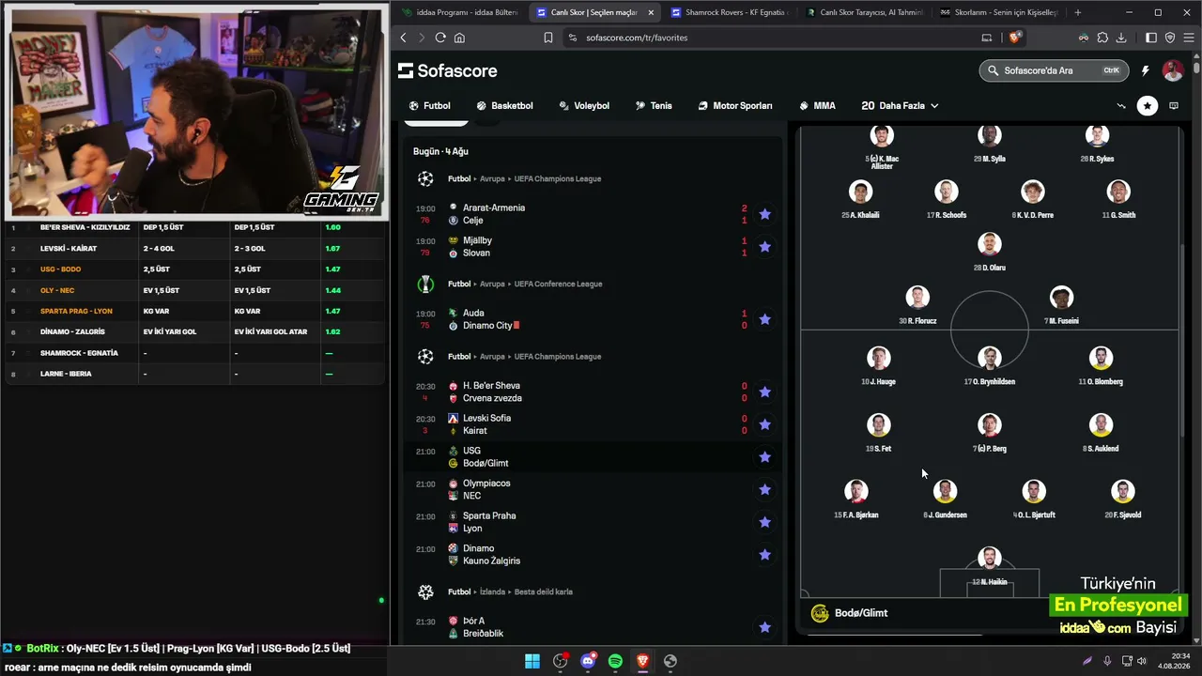Go back in the browser

pyautogui.click(x=404, y=38)
